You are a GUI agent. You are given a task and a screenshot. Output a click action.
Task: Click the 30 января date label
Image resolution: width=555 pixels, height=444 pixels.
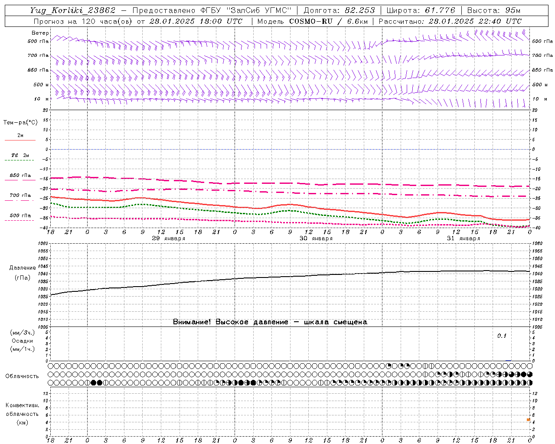point(316,238)
